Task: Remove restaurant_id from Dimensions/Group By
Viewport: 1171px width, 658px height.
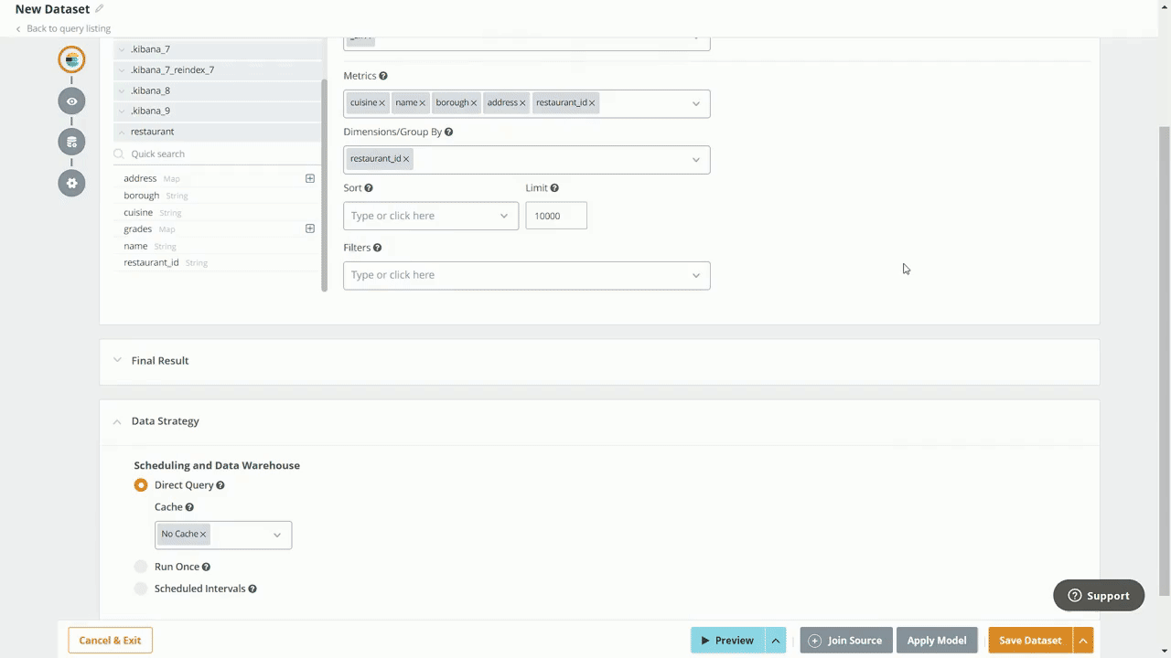Action: click(406, 159)
